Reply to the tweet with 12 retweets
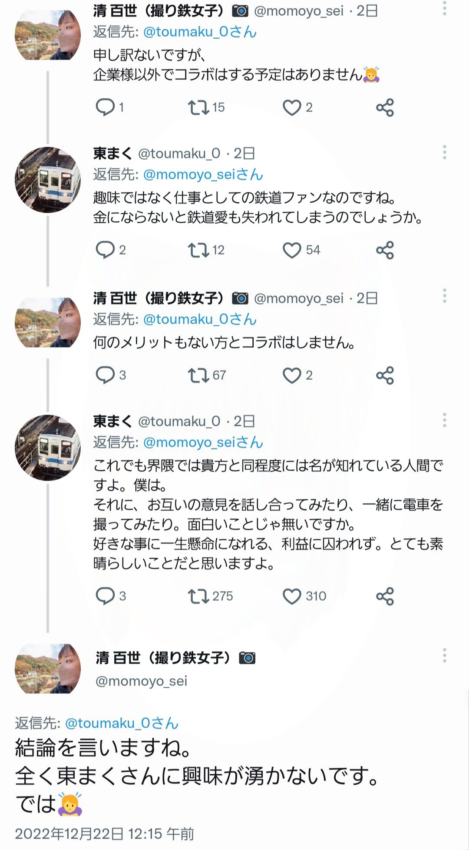469x850 pixels. pyautogui.click(x=106, y=250)
